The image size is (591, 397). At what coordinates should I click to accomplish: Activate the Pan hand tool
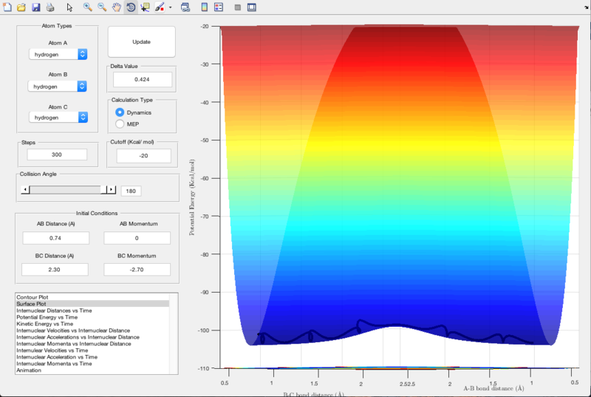pos(116,7)
